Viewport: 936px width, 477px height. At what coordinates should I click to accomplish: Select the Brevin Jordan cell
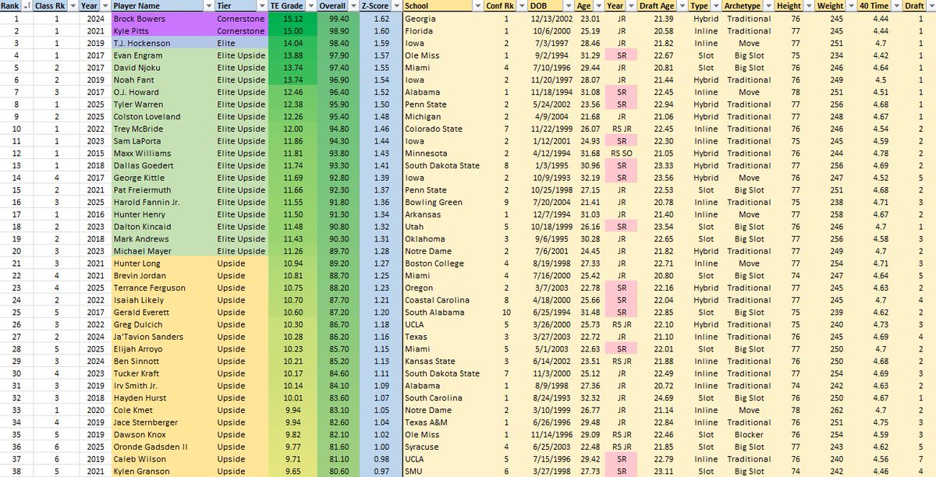click(162, 277)
